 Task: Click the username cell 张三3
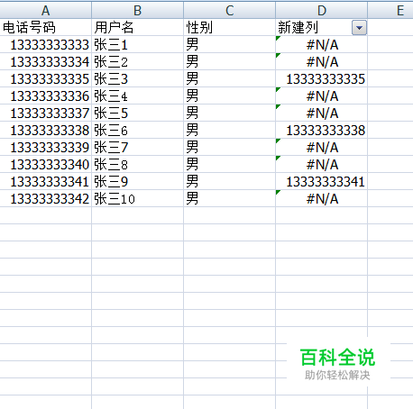point(138,79)
